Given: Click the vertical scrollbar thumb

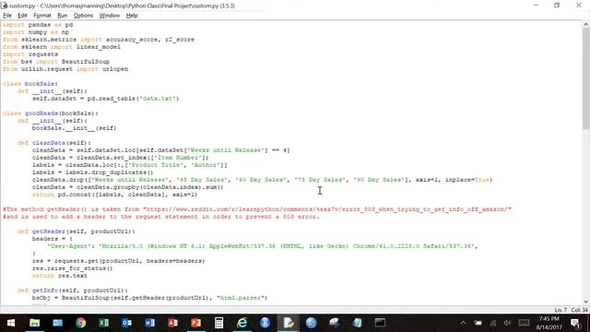Looking at the screenshot, I should (586, 79).
